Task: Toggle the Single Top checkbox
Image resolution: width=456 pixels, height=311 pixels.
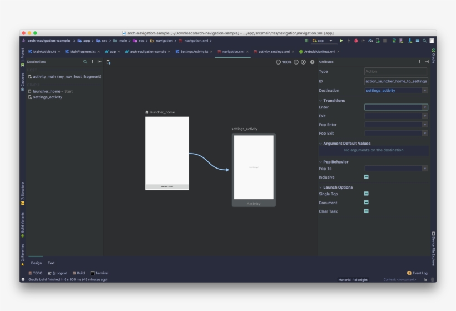Action: tap(366, 194)
